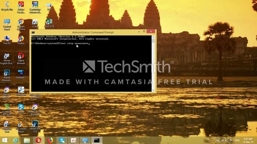This screenshot has width=257, height=144.
Task: Open network signal tray icon
Action: pyautogui.click(x=222, y=140)
